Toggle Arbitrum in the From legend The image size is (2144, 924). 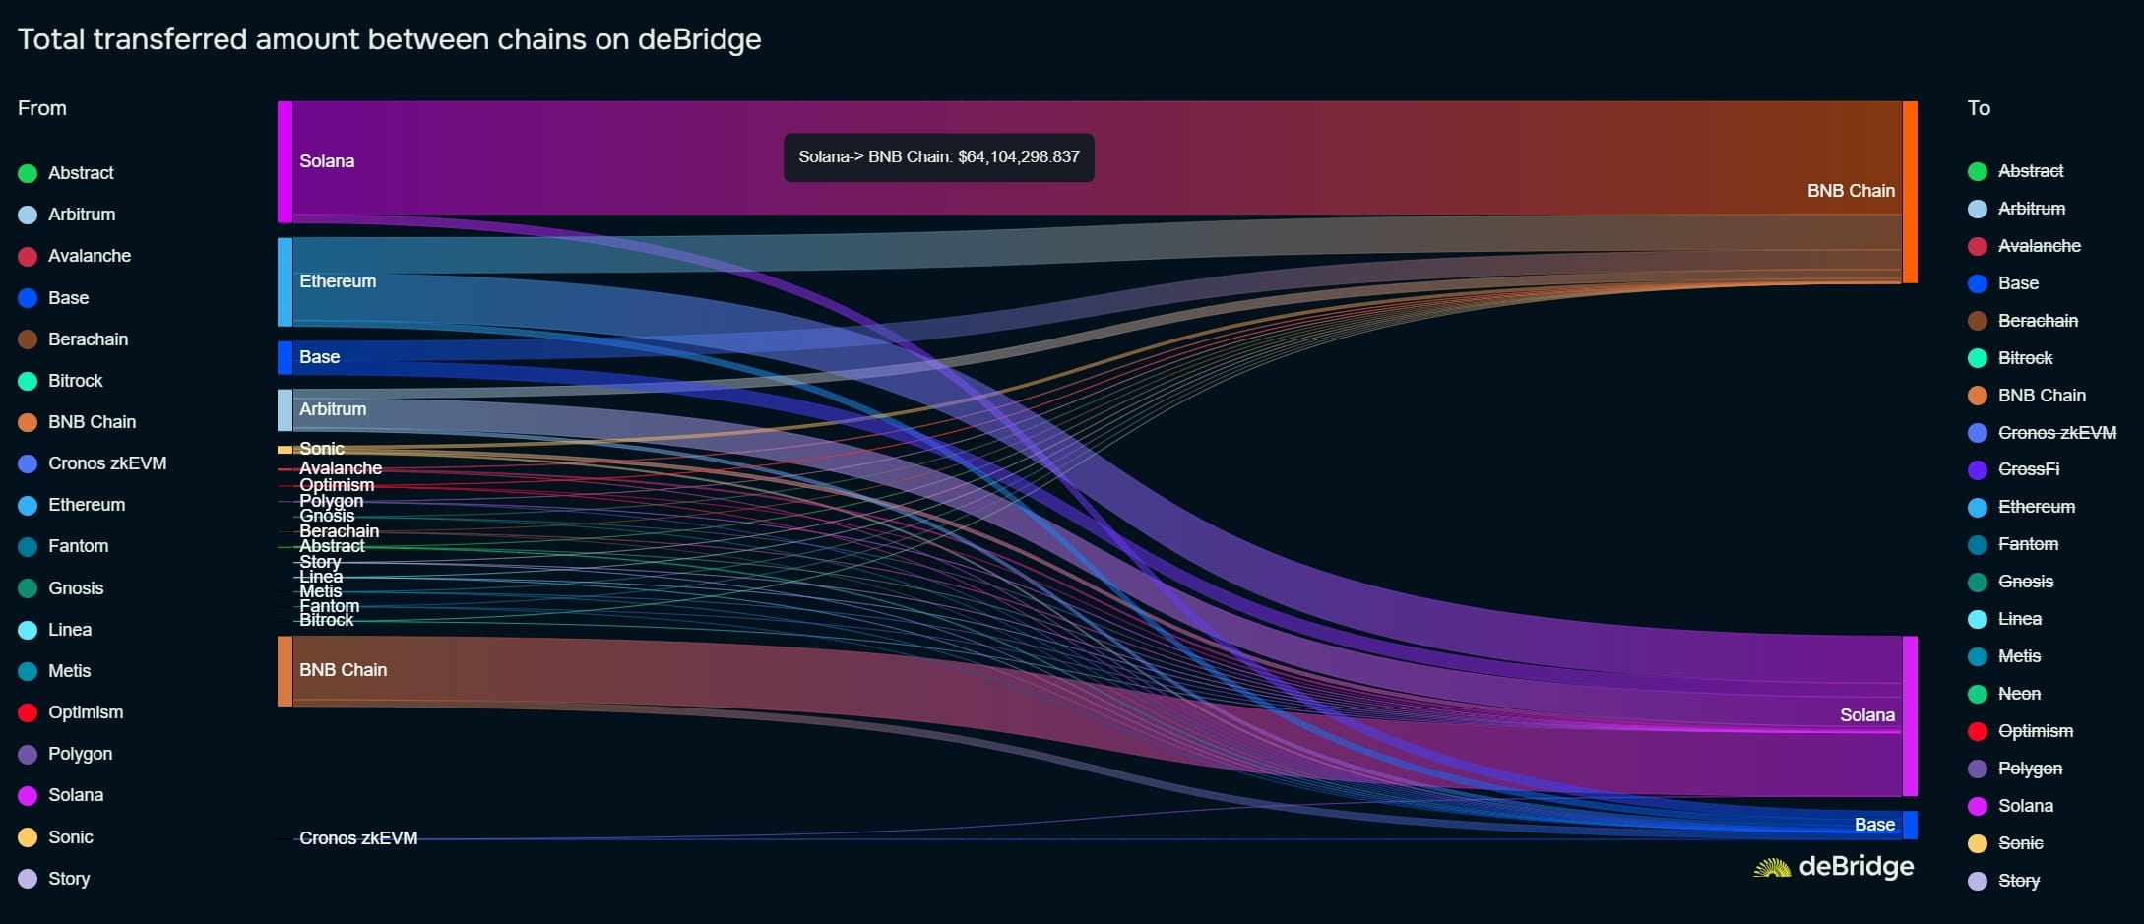[x=67, y=215]
